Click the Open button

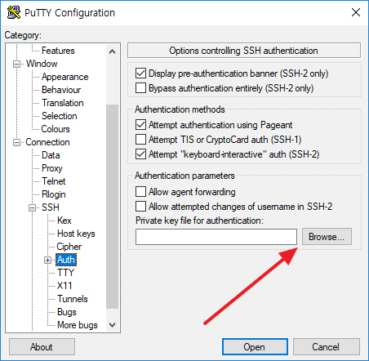tap(255, 347)
